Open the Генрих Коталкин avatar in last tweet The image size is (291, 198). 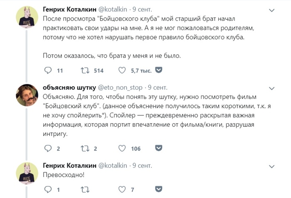[x=27, y=173]
